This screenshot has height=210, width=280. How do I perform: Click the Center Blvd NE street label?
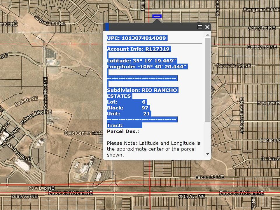point(45,93)
